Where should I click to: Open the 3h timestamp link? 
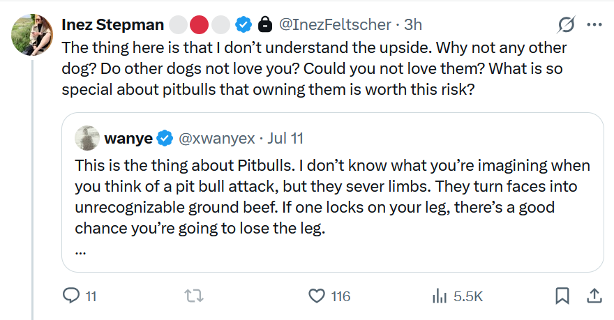click(x=413, y=24)
